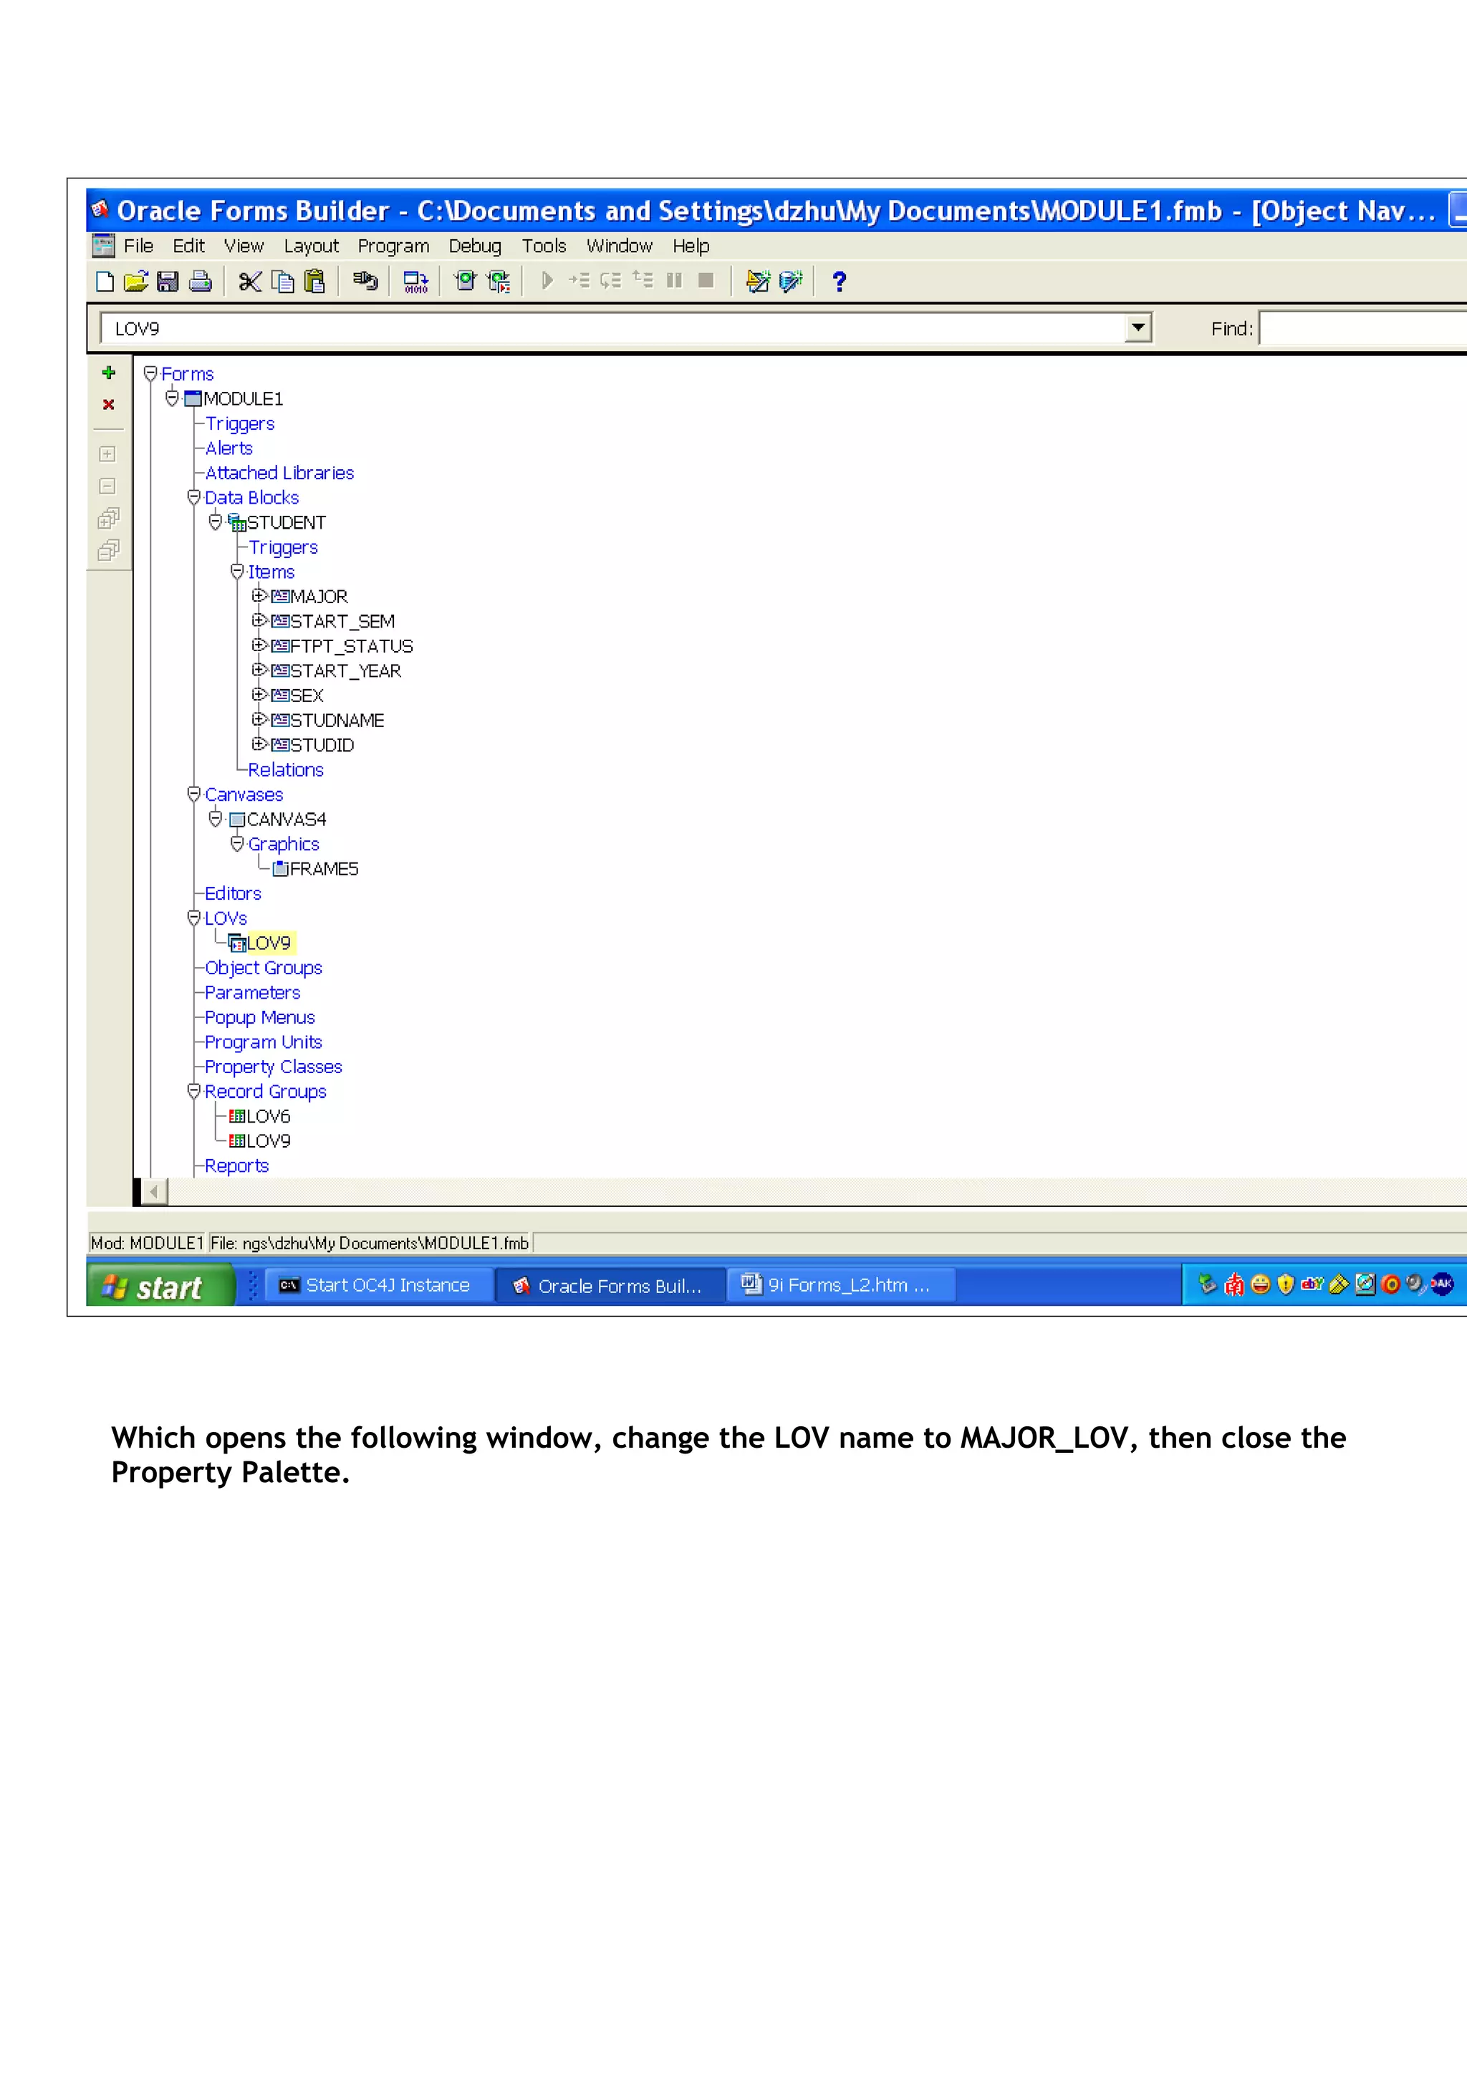Click inside the Find search field
This screenshot has height=2076, width=1467.
coord(1360,328)
